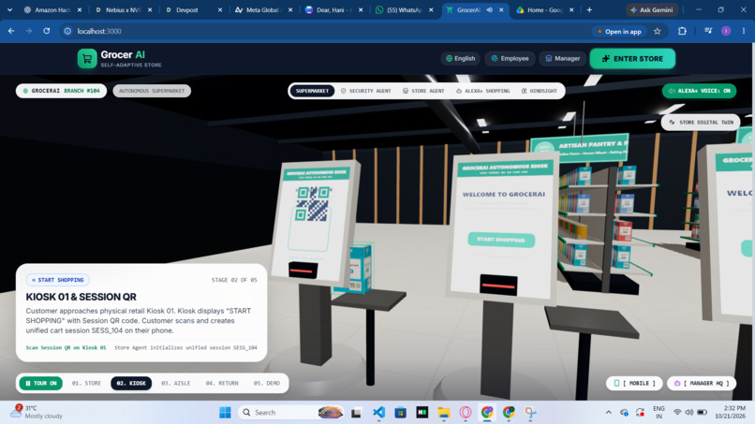
Task: Open the STORE AGENT tab
Action: [423, 91]
